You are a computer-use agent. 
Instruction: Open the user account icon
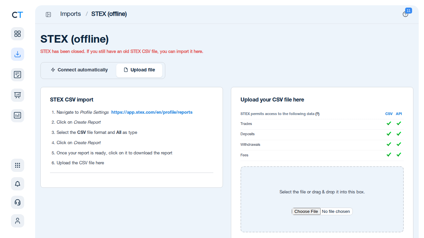click(18, 221)
